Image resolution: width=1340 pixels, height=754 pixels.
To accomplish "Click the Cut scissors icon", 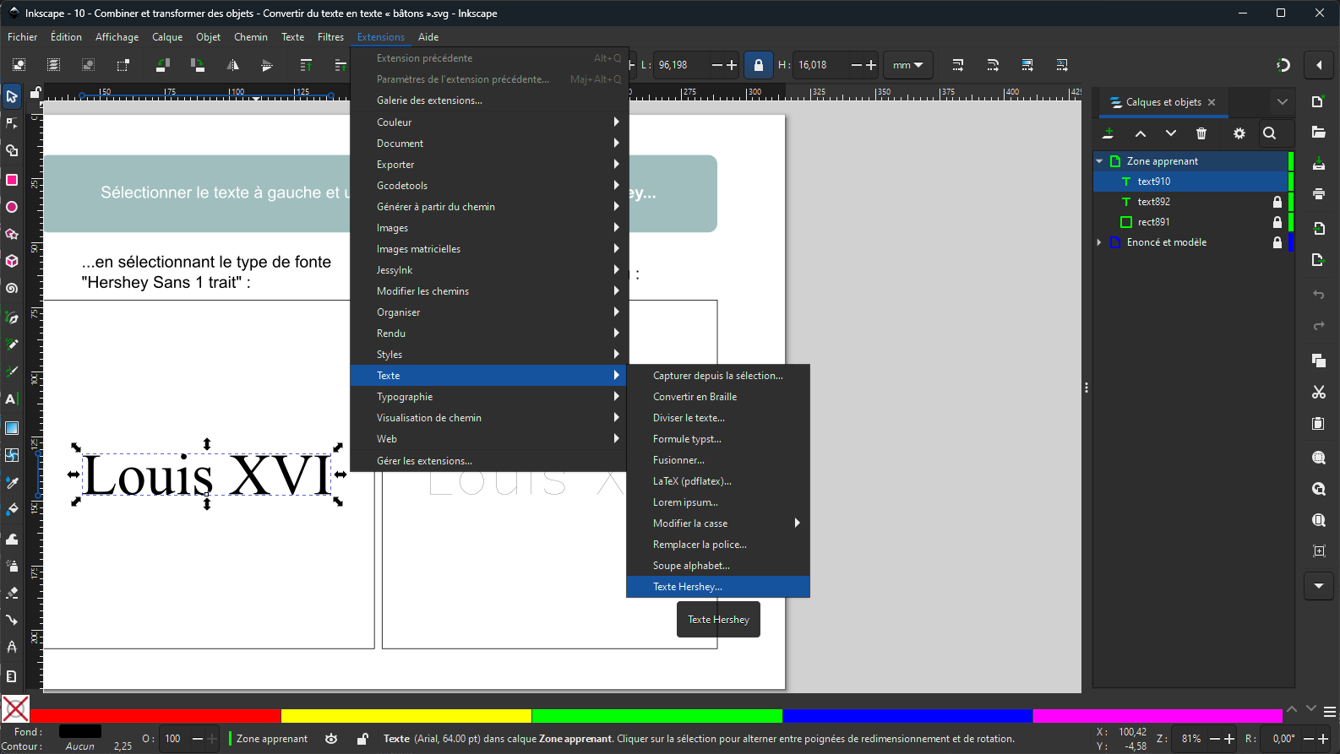I will coord(1318,392).
